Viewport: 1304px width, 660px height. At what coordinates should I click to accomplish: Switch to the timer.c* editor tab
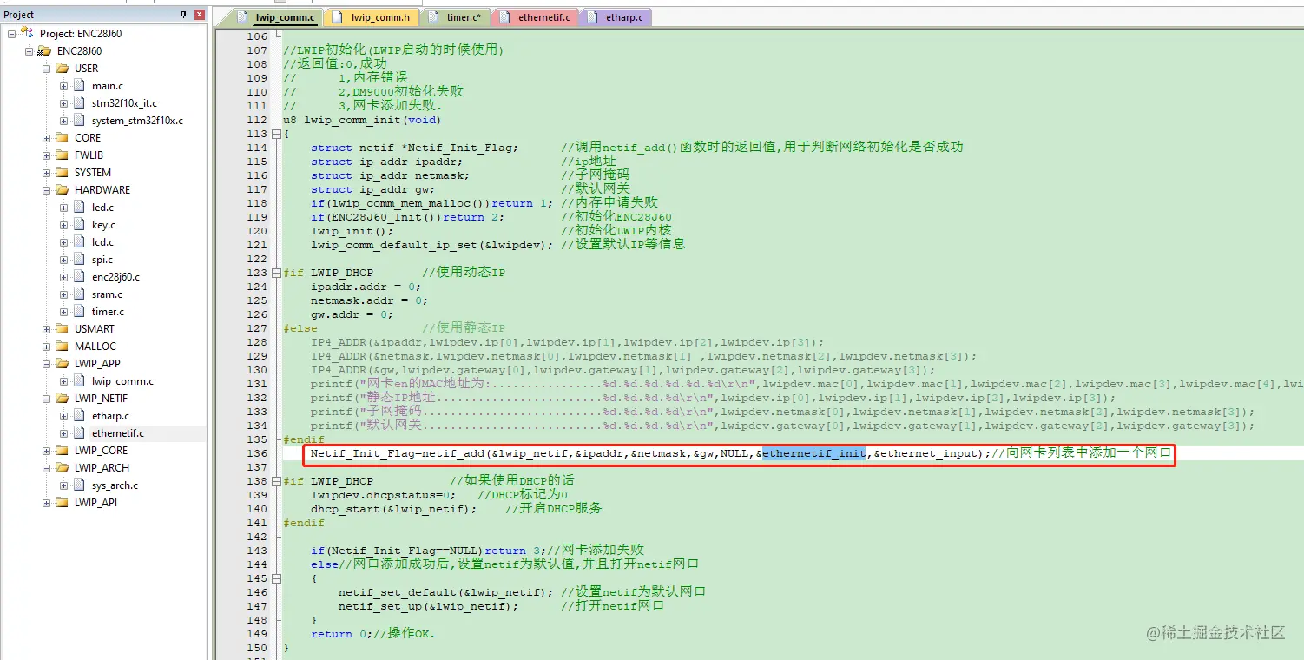click(455, 17)
